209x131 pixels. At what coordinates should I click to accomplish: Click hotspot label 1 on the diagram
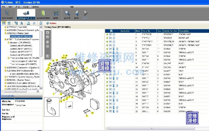point(54,94)
